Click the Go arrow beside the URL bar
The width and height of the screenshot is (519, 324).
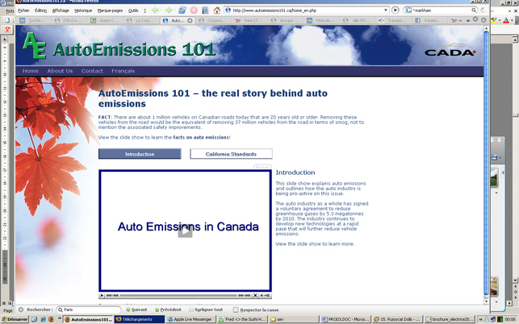pos(396,10)
